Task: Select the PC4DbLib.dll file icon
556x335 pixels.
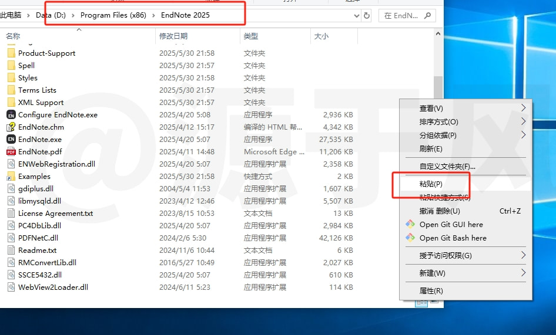Action: coord(11,225)
